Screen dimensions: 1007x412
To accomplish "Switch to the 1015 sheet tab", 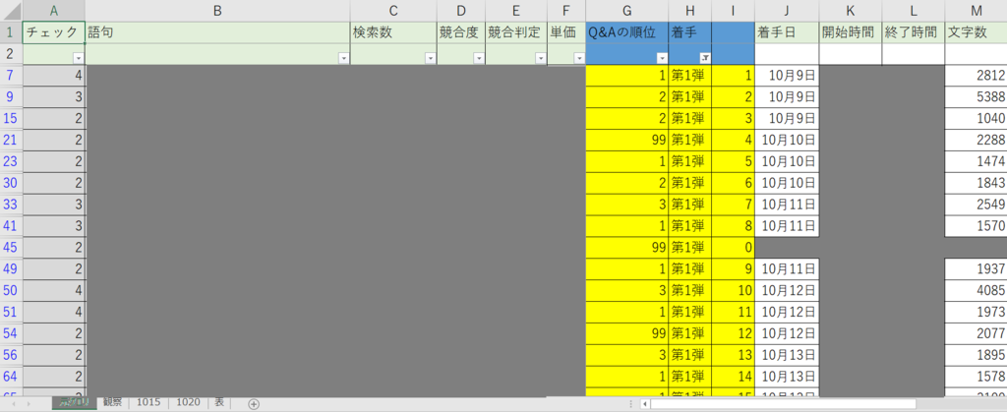I will tap(148, 402).
